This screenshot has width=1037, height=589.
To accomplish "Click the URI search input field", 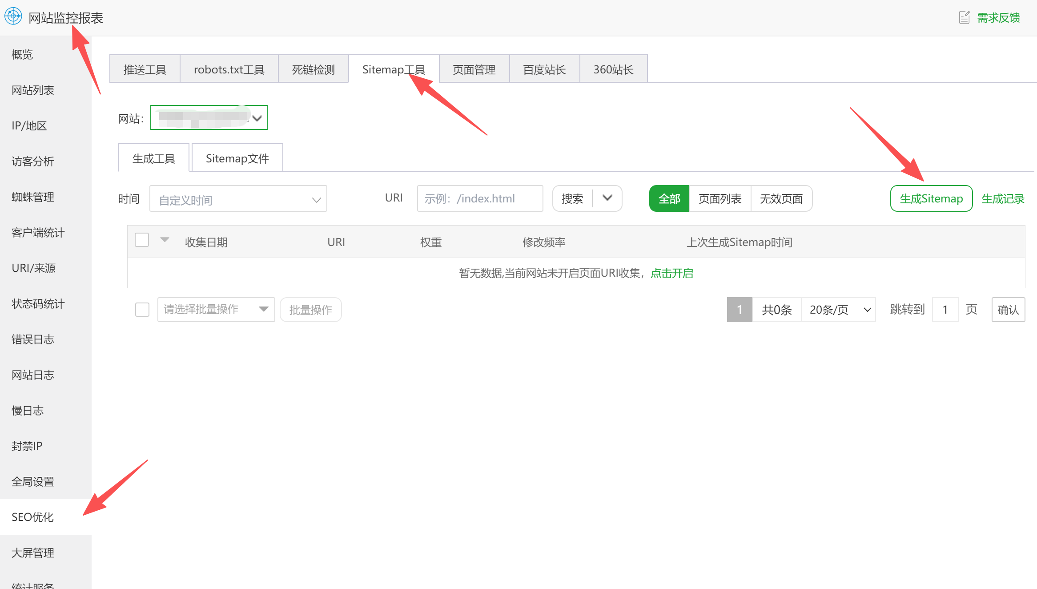I will click(x=480, y=199).
